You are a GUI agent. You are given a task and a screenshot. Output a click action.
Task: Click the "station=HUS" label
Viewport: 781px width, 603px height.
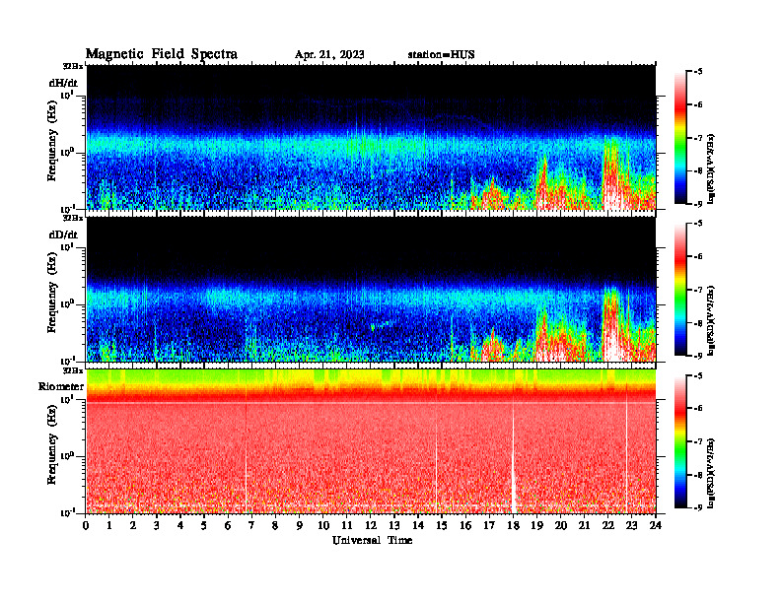(441, 55)
